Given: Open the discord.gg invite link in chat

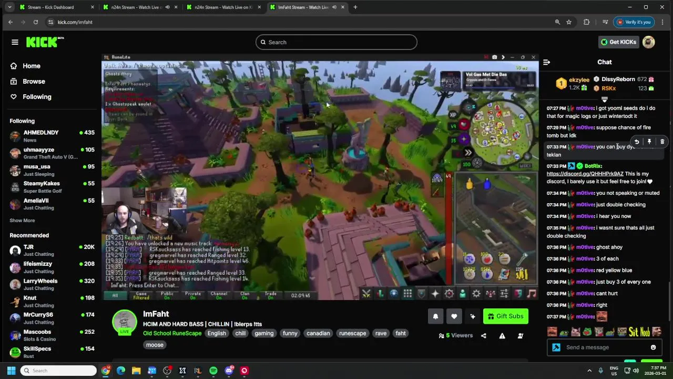Looking at the screenshot, I should coord(585,174).
